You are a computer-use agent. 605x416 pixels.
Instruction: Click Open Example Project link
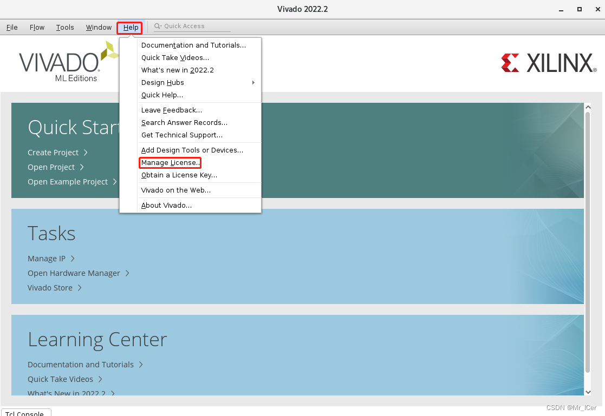(x=68, y=182)
